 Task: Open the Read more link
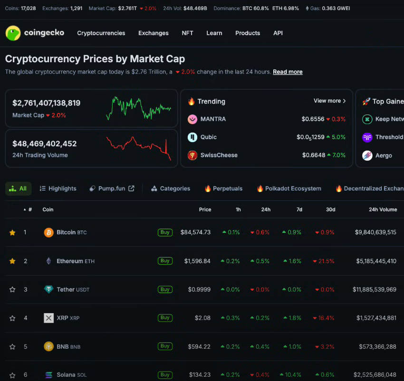coord(288,72)
